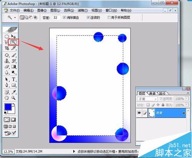Open the status bar info arrow menu
Viewport: 192px width, 158px height.
74,151
